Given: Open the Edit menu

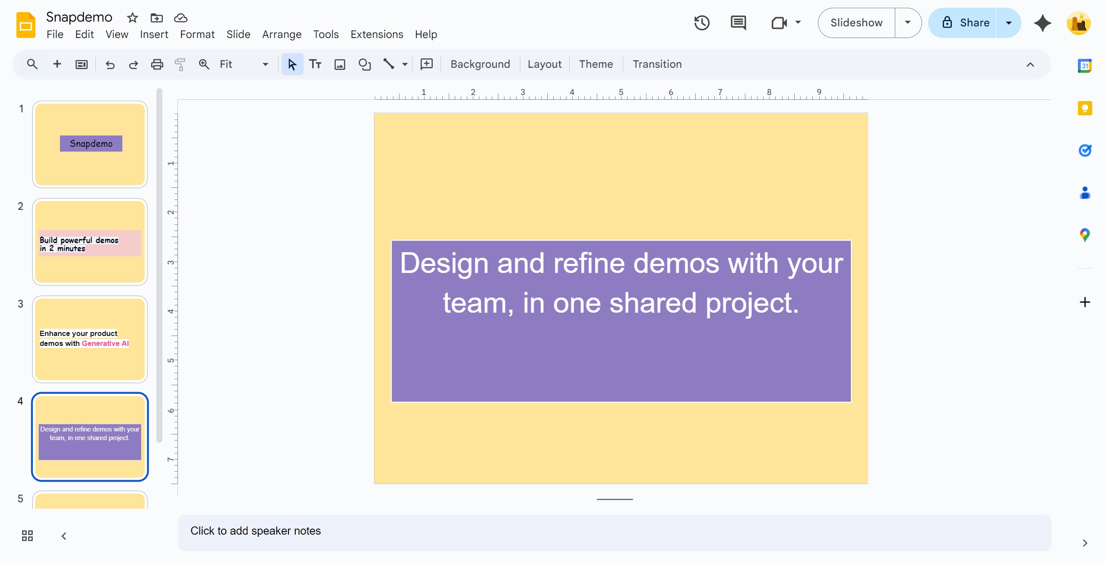Looking at the screenshot, I should (x=84, y=34).
